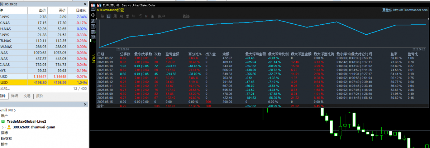Select Market Watch row with bid 1.14647

coord(44,76)
